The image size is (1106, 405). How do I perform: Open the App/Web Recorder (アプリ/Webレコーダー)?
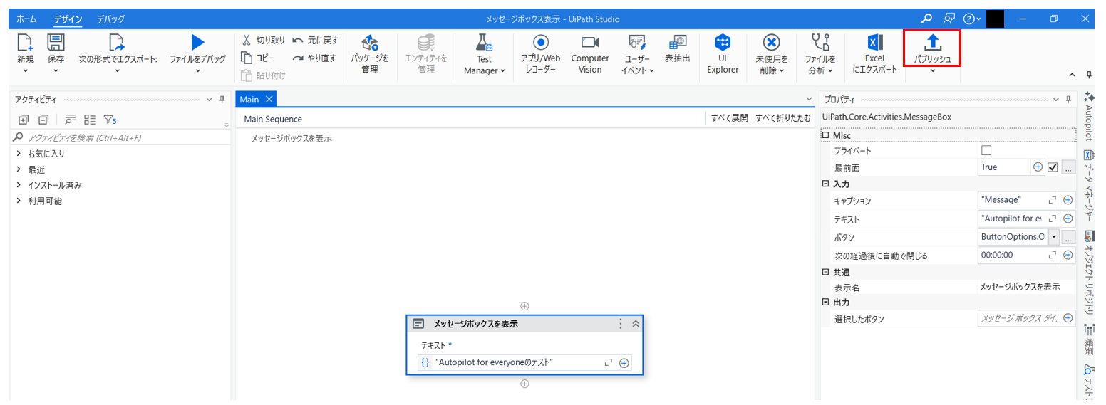(x=540, y=43)
